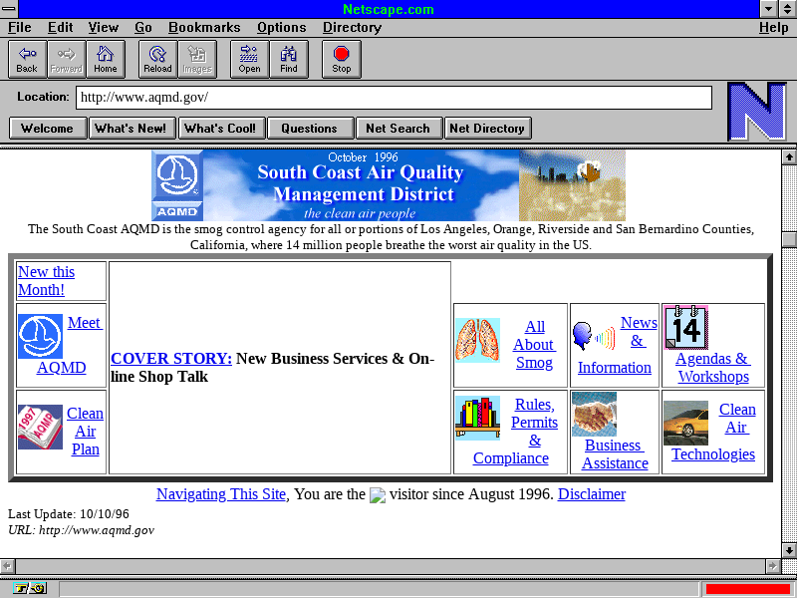Click the Open location icon
This screenshot has height=598, width=797.
249,59
